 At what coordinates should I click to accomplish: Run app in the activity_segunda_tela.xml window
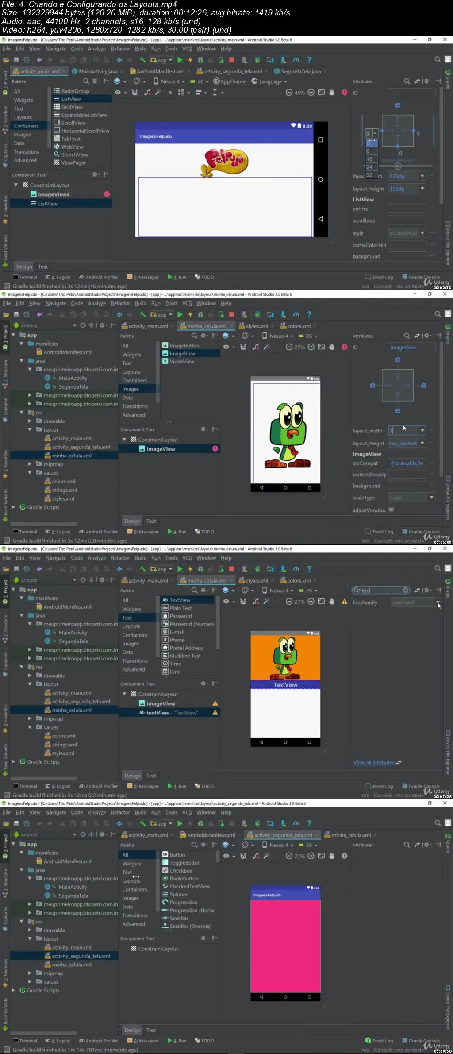tap(180, 824)
